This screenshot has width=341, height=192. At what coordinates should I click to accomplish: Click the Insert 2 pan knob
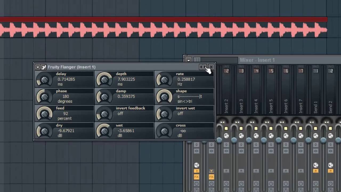[x=226, y=136]
